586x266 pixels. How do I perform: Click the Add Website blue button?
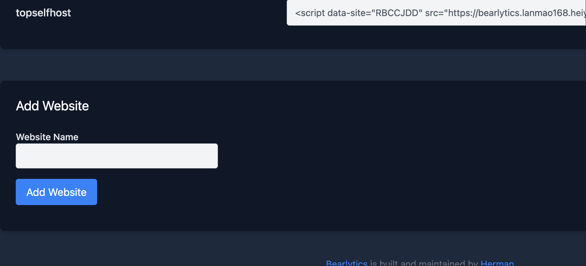tap(56, 192)
